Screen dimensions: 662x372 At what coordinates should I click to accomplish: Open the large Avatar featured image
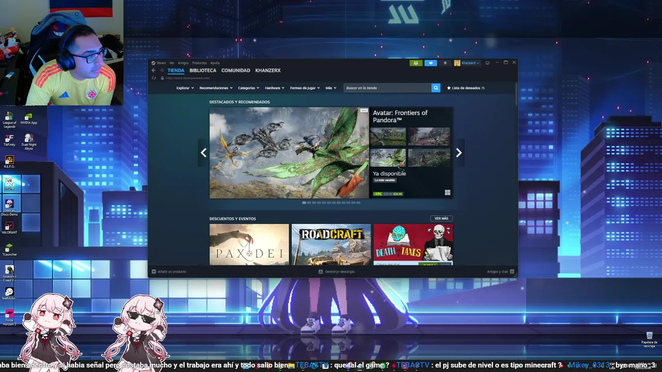tap(289, 153)
